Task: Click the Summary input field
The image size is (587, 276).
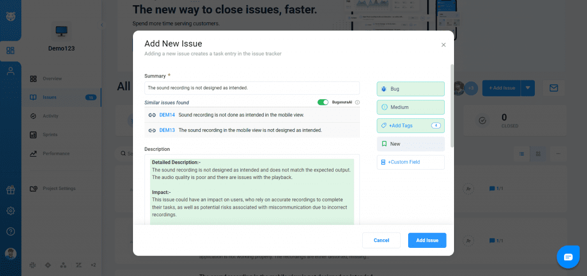Action: tap(252, 88)
